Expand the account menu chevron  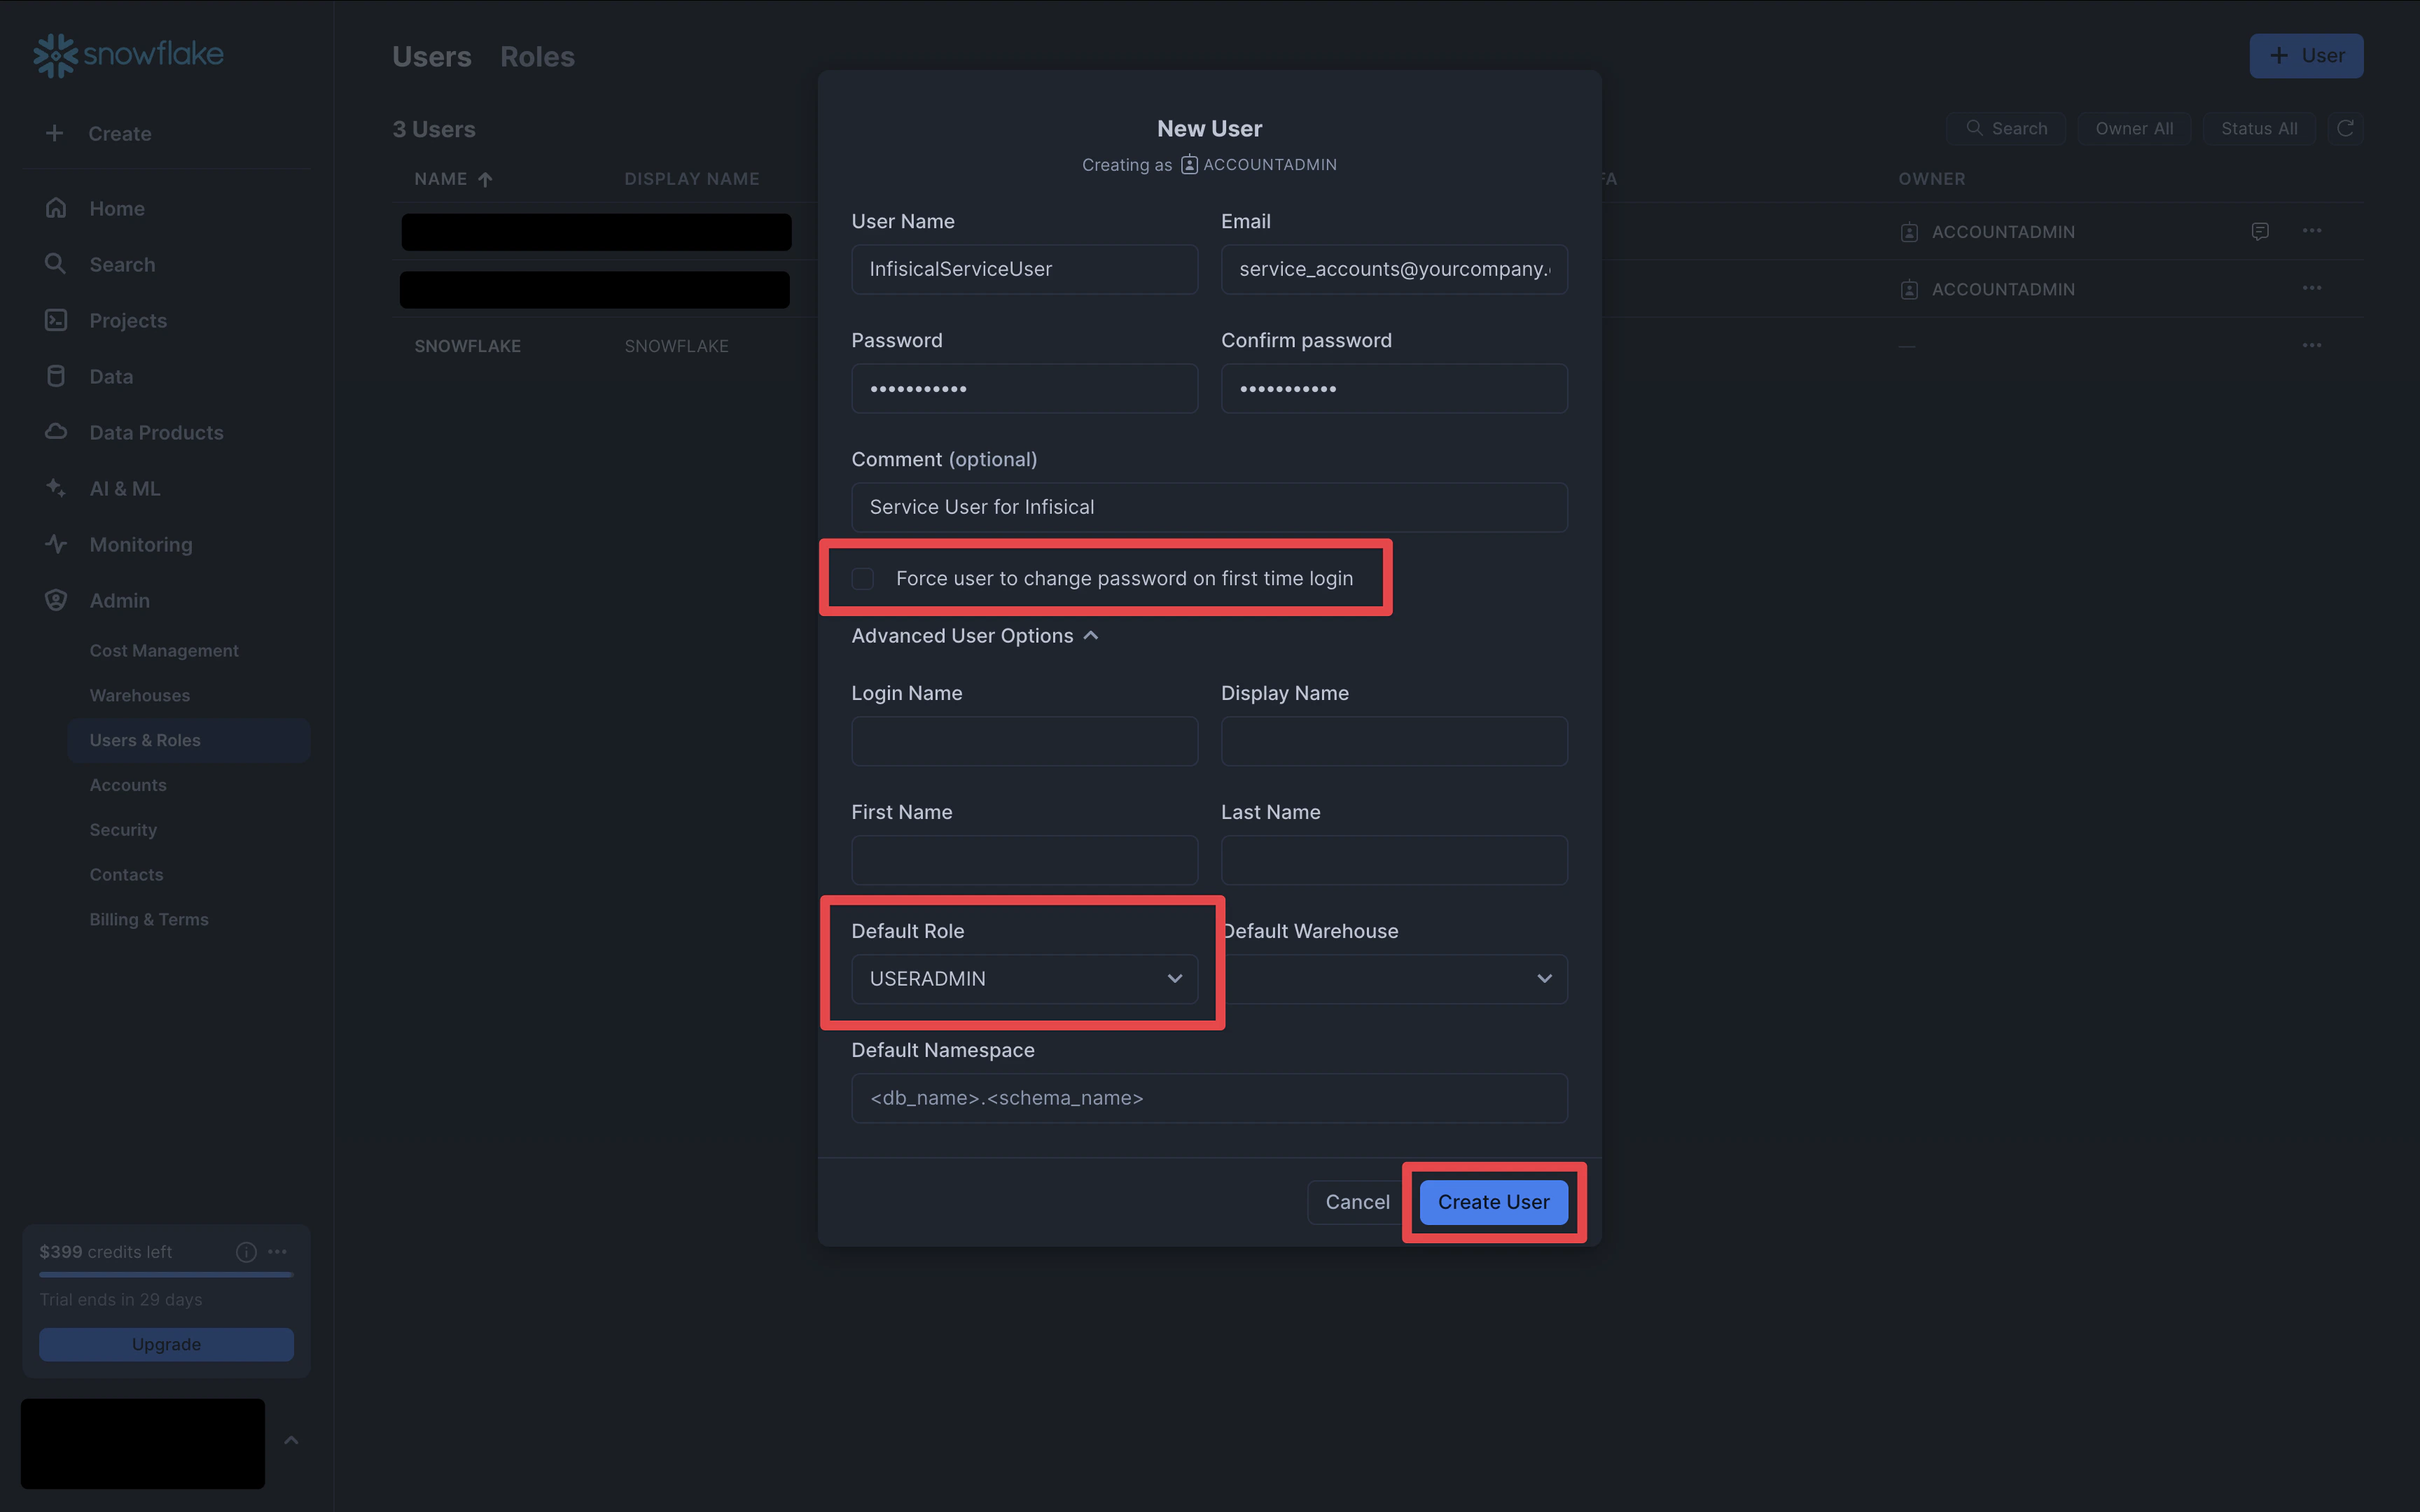[291, 1440]
